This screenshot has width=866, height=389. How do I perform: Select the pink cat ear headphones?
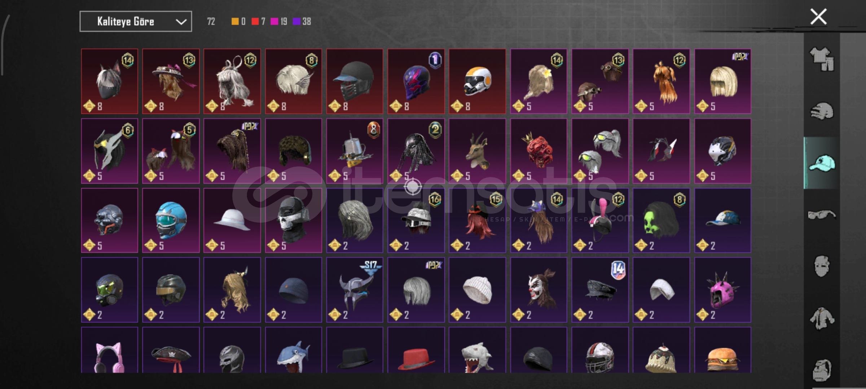pos(110,350)
